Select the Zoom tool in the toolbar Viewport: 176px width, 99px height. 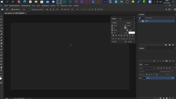tap(1, 70)
